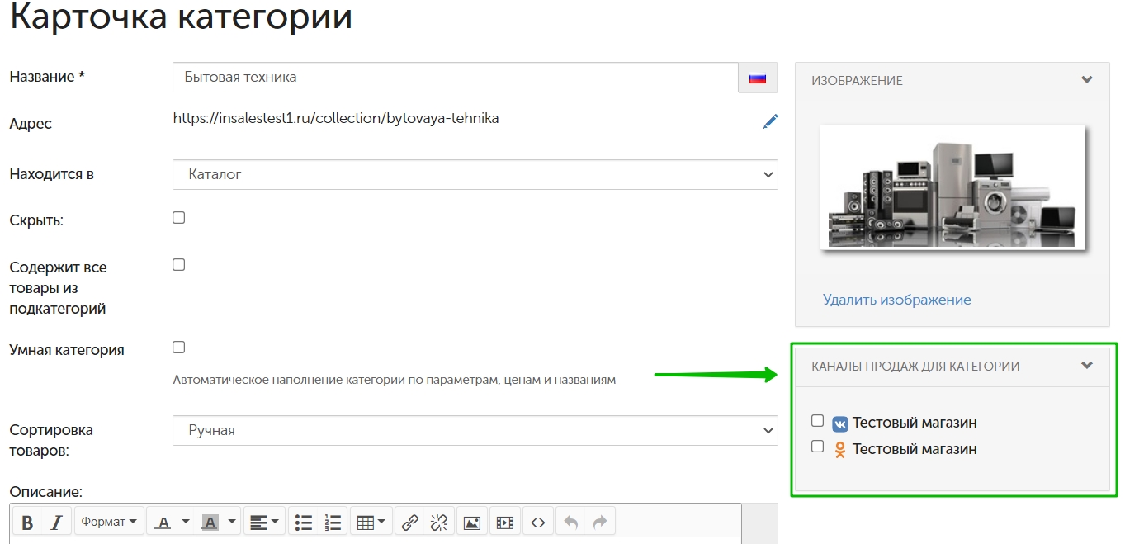Click the category image thumbnail

coord(952,188)
